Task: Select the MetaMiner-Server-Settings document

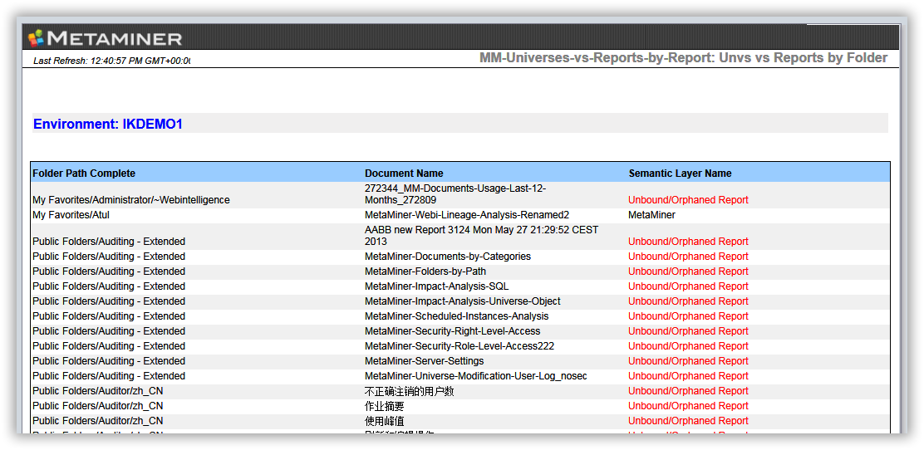Action: 425,361
